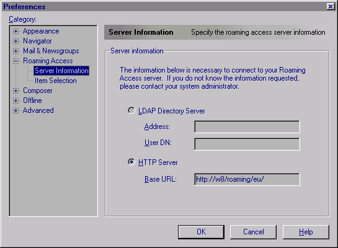
Task: Click the Cancel button
Action: 253,232
